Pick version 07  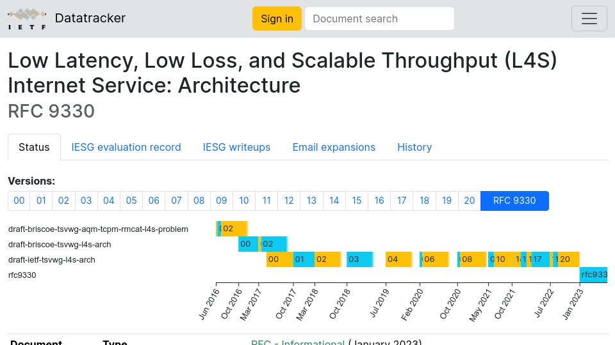[x=177, y=201]
